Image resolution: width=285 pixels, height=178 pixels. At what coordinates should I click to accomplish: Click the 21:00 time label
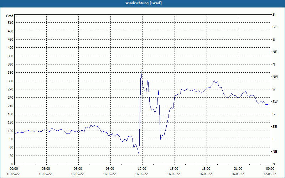[x=238, y=168]
